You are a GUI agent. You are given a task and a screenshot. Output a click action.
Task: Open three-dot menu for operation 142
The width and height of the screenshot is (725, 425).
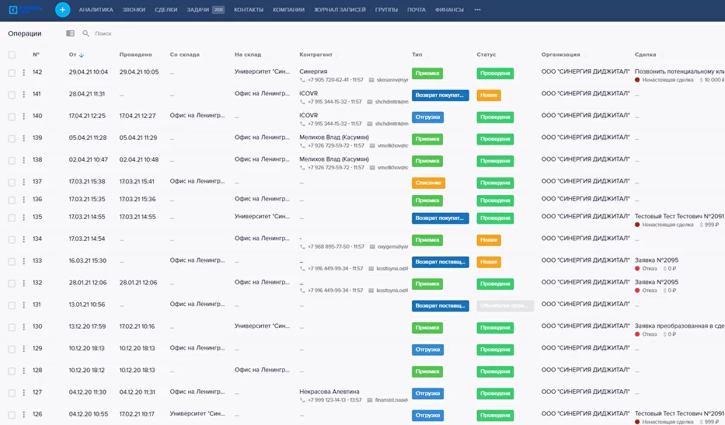23,73
